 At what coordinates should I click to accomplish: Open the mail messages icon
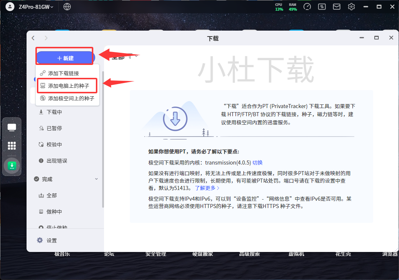(x=337, y=7)
